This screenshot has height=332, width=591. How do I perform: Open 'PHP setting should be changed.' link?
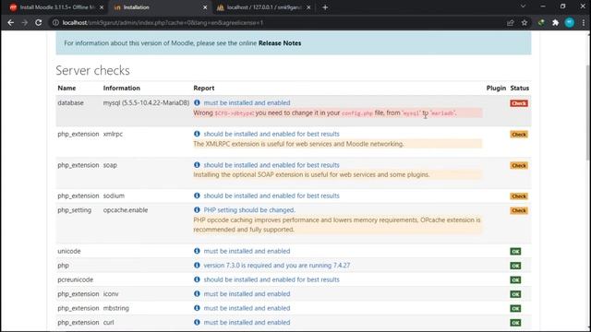point(249,210)
